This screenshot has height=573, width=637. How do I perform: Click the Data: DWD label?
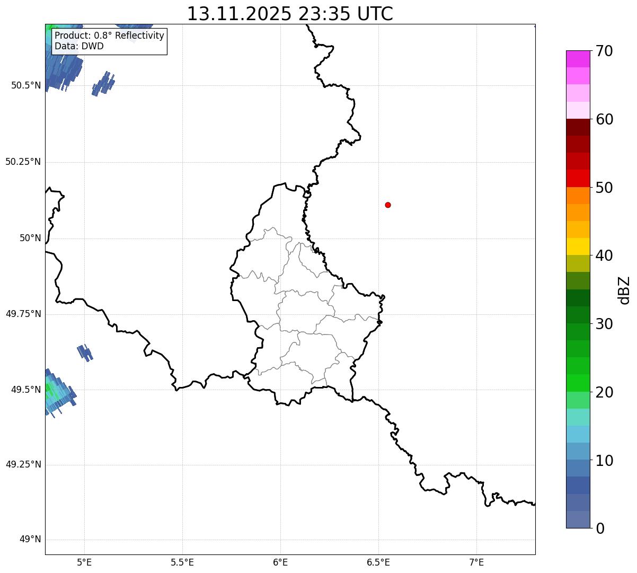click(79, 46)
